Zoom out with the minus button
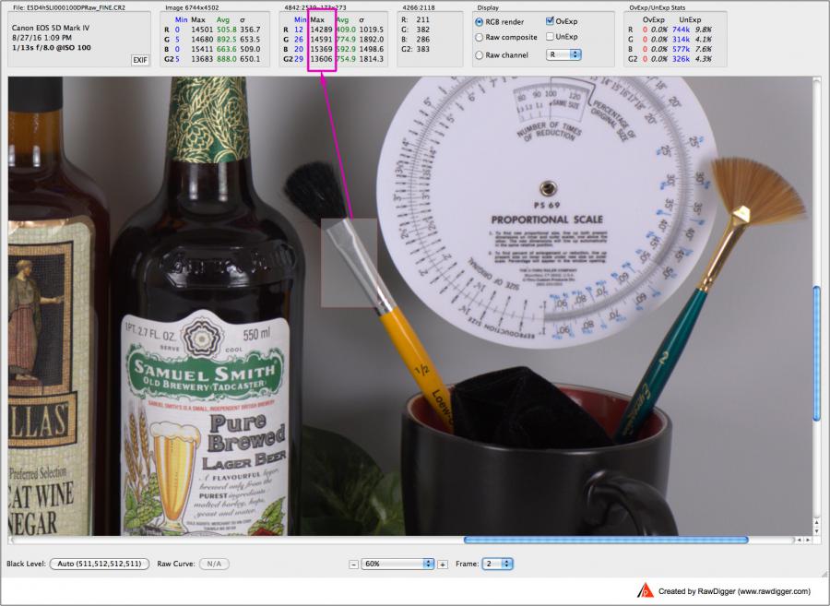The image size is (830, 606). [353, 564]
